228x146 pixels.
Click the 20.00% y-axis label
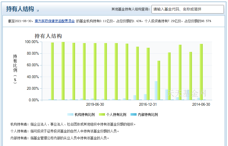[33, 88]
